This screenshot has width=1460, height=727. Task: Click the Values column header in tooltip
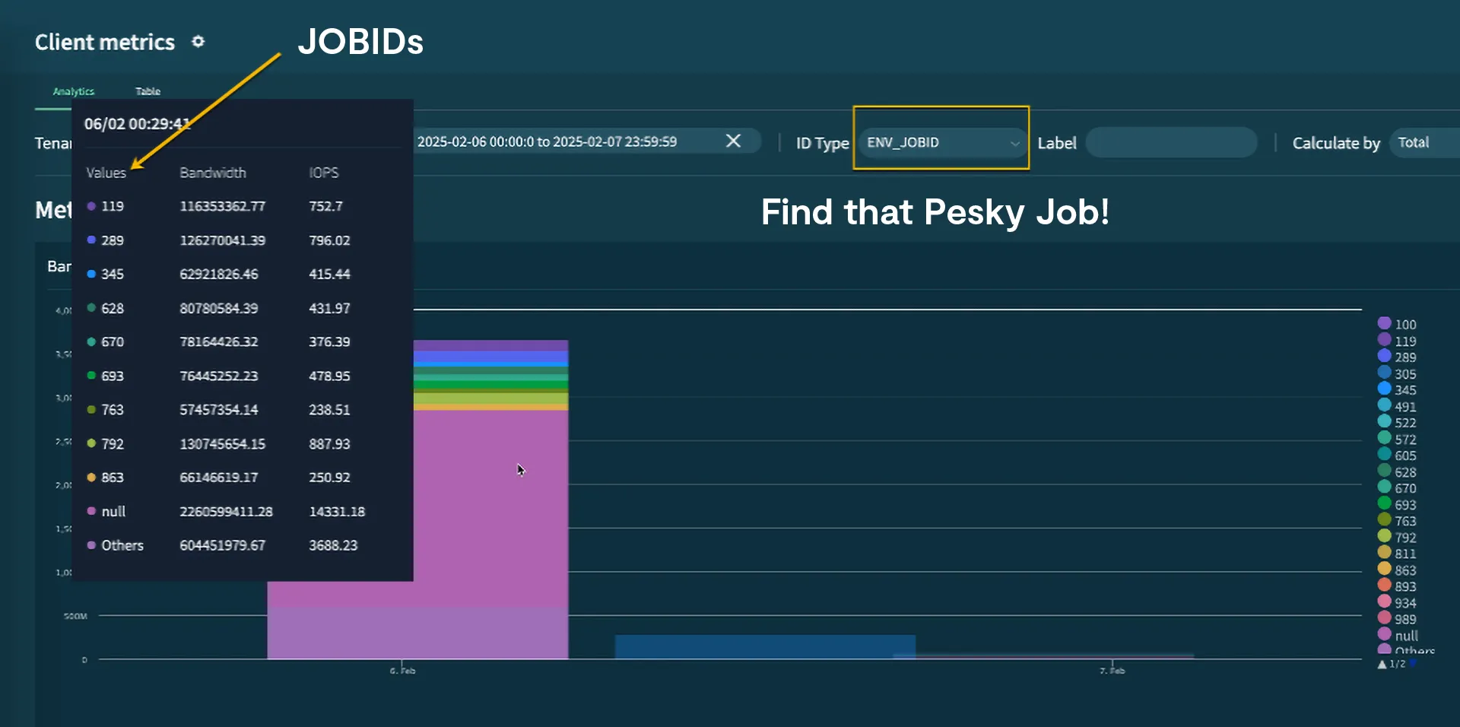coord(106,173)
